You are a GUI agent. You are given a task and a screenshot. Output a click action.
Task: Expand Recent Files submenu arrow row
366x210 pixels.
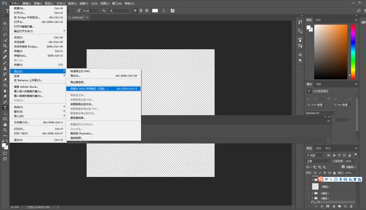pyautogui.click(x=38, y=31)
